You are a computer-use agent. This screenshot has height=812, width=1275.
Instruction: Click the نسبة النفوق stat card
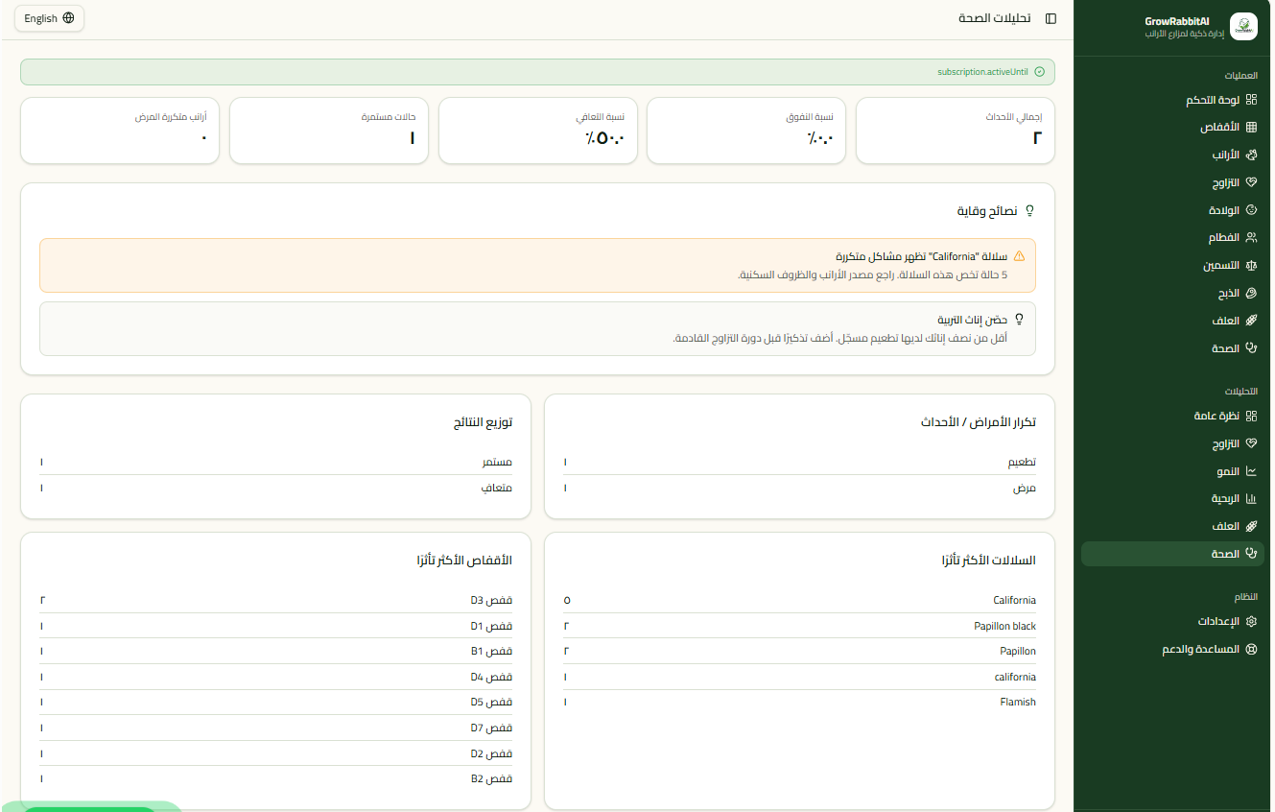click(x=746, y=131)
